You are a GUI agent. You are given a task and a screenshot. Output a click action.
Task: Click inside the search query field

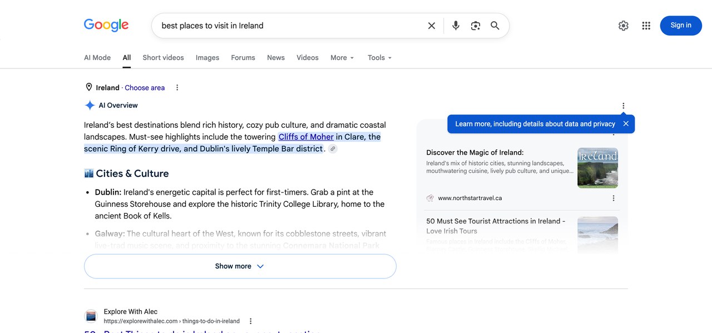pos(289,26)
